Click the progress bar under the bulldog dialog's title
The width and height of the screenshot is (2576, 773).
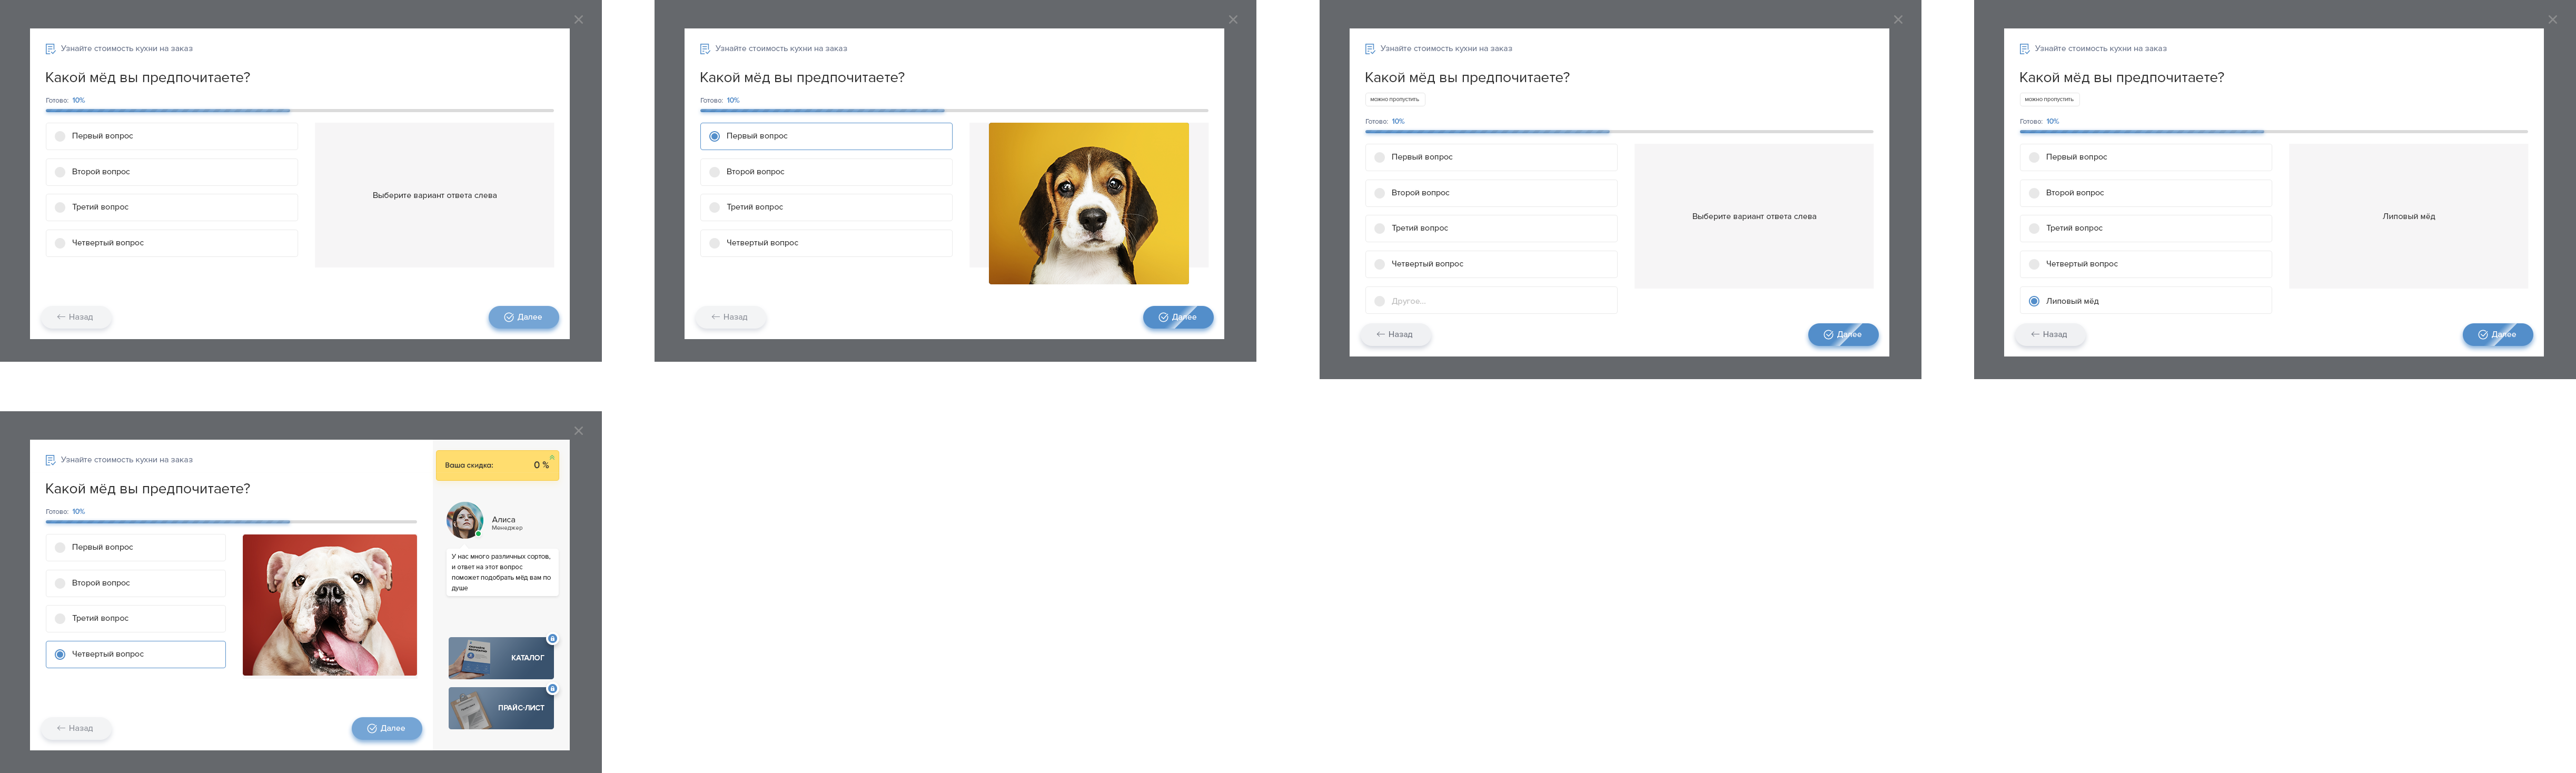230,522
